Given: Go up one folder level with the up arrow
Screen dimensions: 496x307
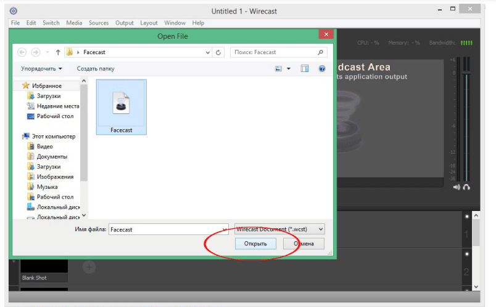Looking at the screenshot, I should coord(58,52).
